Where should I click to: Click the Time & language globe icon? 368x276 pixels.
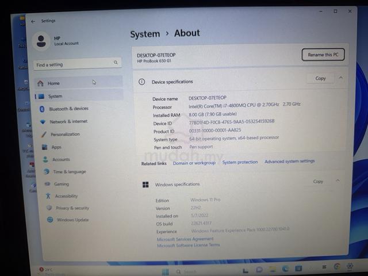[x=47, y=172]
